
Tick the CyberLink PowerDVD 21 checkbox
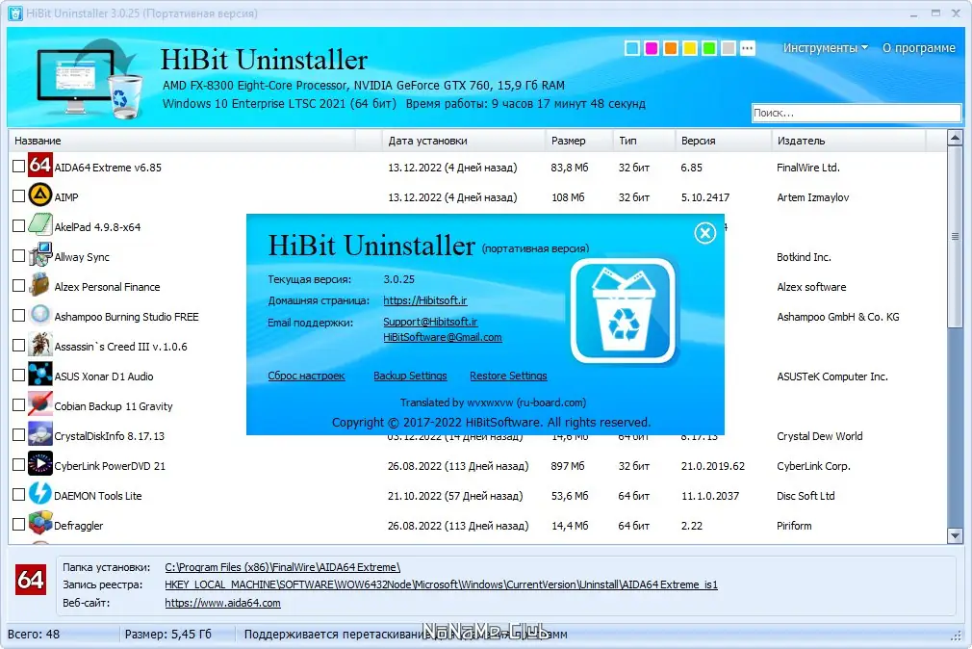tap(18, 465)
